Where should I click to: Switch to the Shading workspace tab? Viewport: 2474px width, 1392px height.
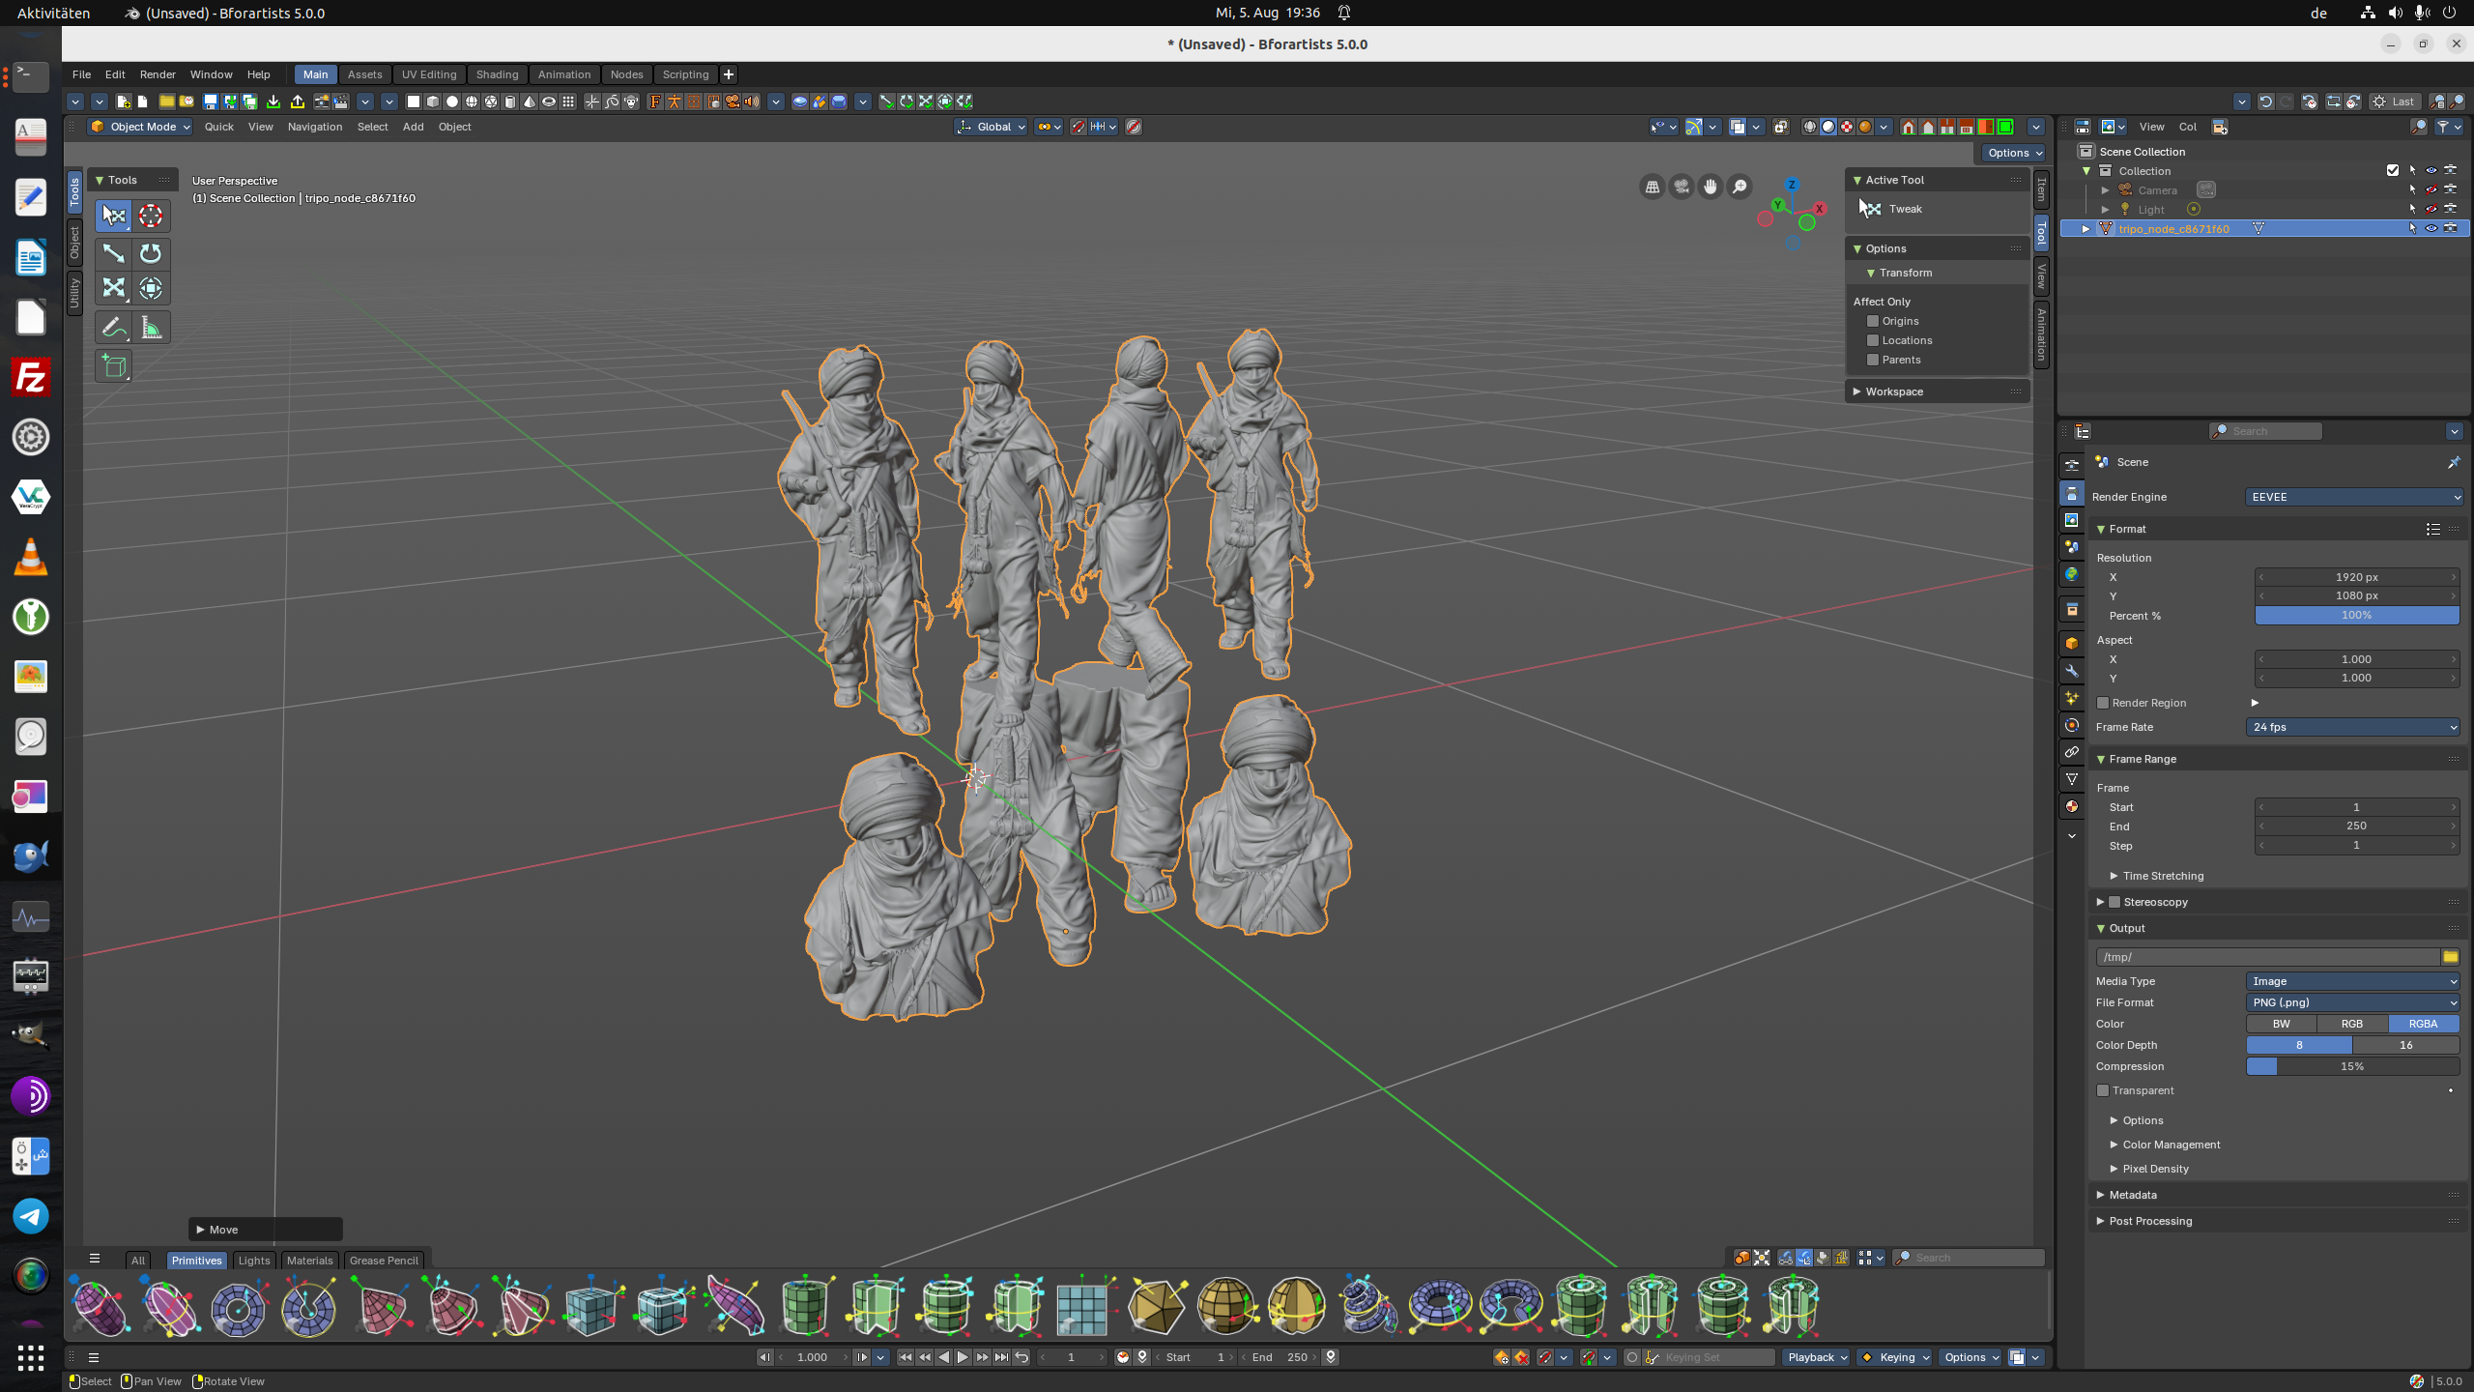click(497, 74)
